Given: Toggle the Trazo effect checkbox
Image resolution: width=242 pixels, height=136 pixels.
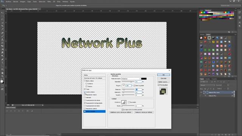Looking at the screenshot, I should pyautogui.click(x=85, y=89).
